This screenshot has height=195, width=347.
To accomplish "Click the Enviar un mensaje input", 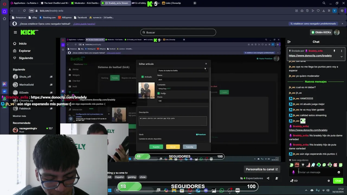I will [x=316, y=172].
